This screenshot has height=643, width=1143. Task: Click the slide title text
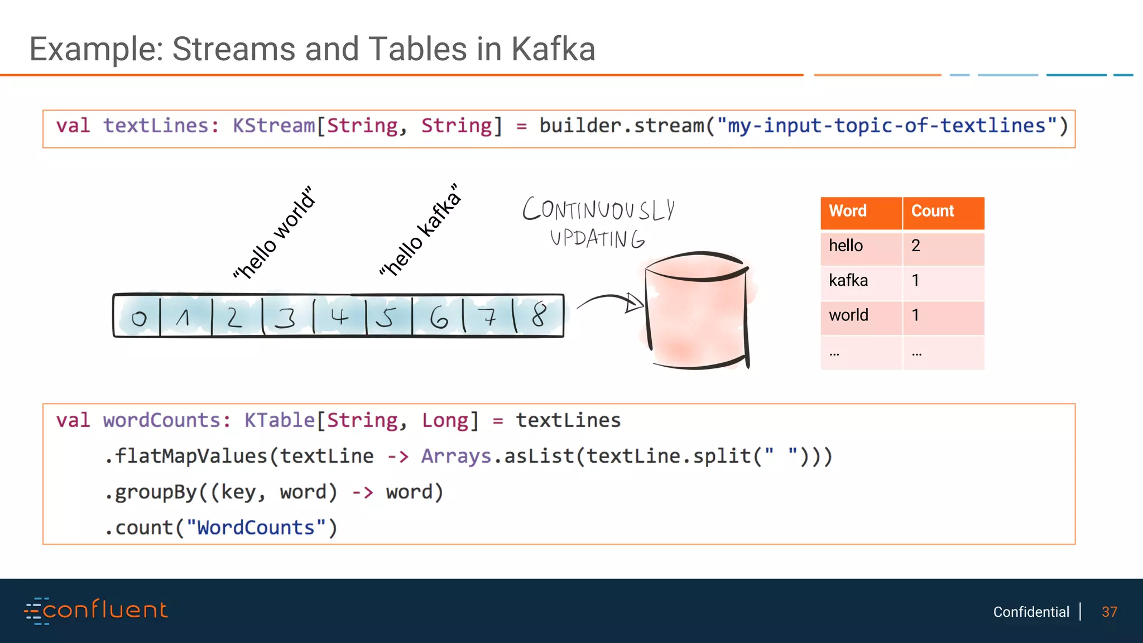[x=313, y=49]
